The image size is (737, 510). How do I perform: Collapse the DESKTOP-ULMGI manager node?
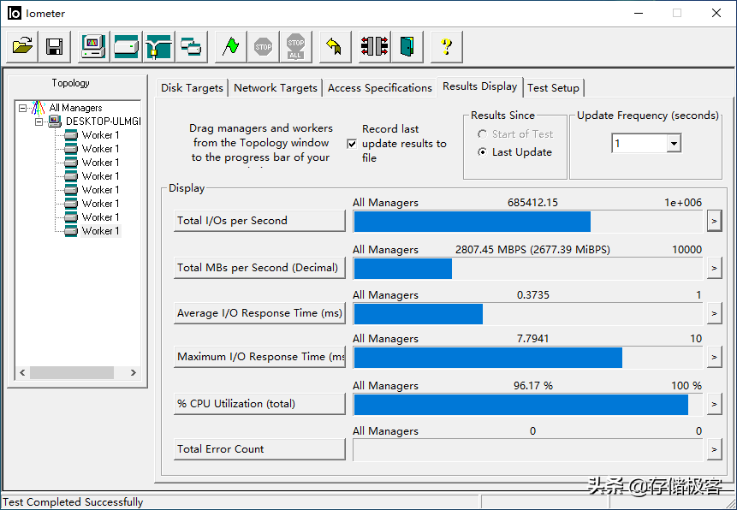tap(39, 122)
